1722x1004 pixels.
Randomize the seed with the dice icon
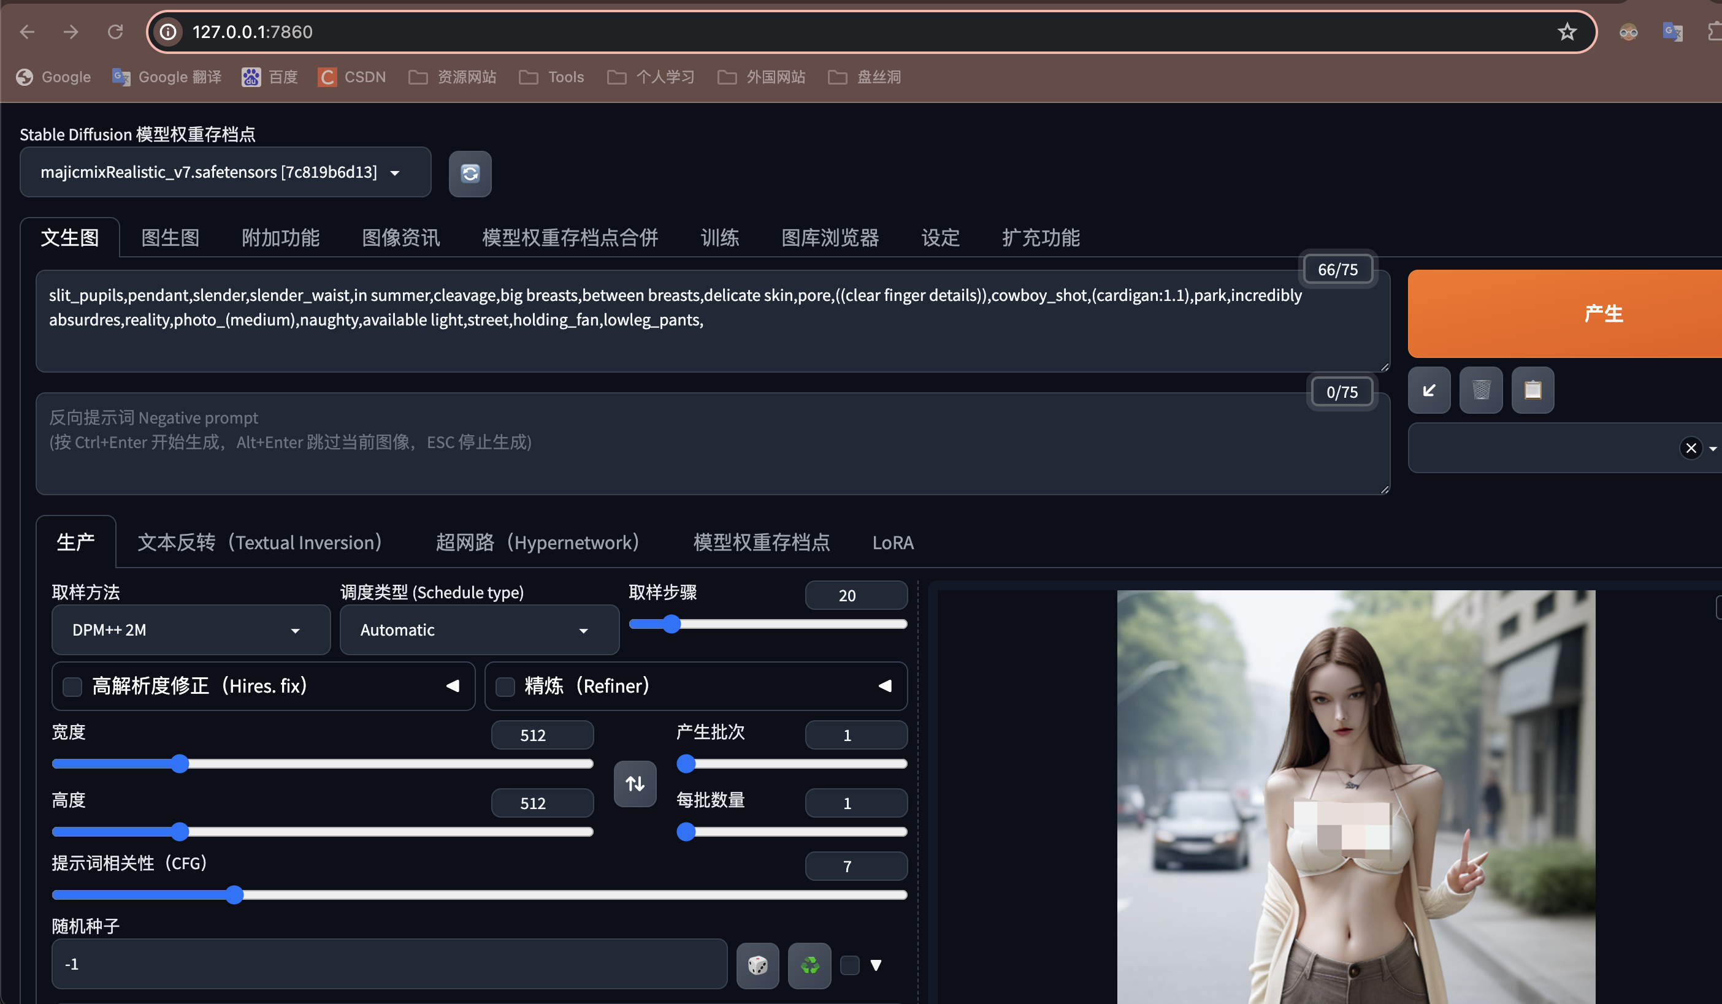click(x=758, y=965)
